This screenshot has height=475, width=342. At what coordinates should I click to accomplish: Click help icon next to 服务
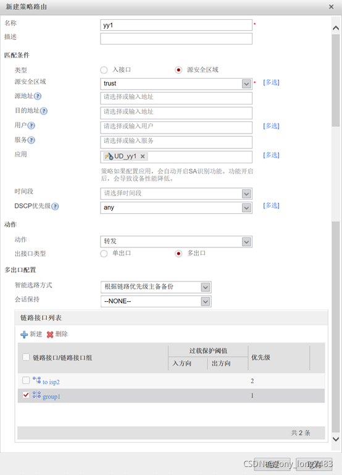(x=31, y=140)
